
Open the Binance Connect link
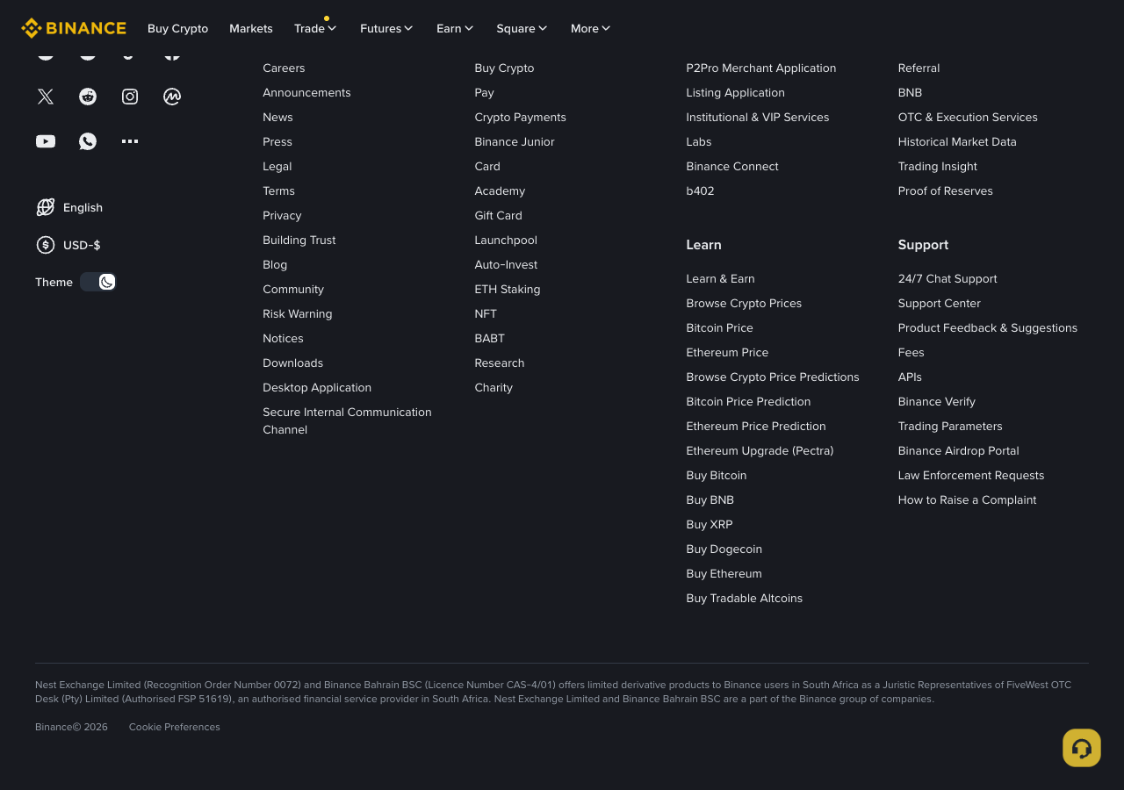(732, 166)
